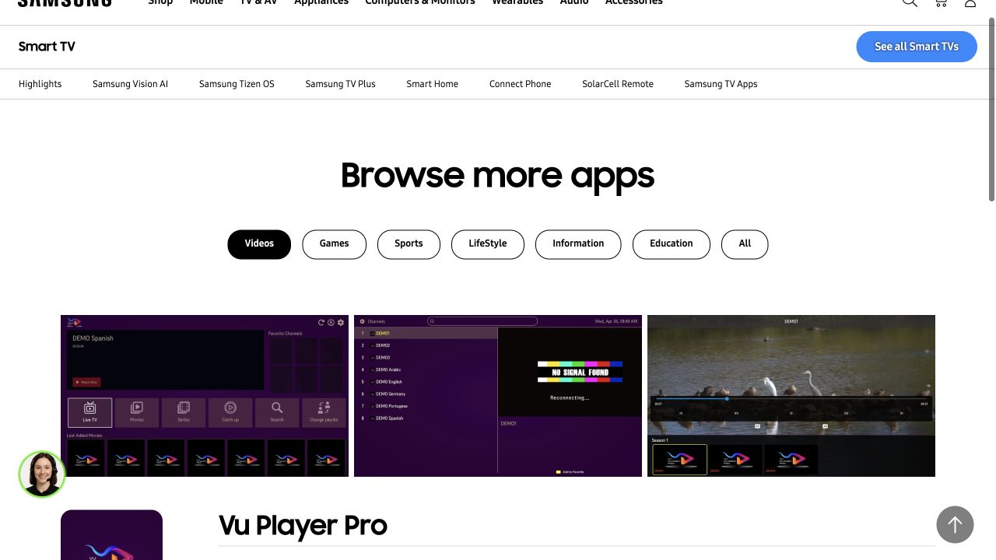The height and width of the screenshot is (560, 996).
Task: Click the Vu Player Pro app title
Action: coord(303,526)
